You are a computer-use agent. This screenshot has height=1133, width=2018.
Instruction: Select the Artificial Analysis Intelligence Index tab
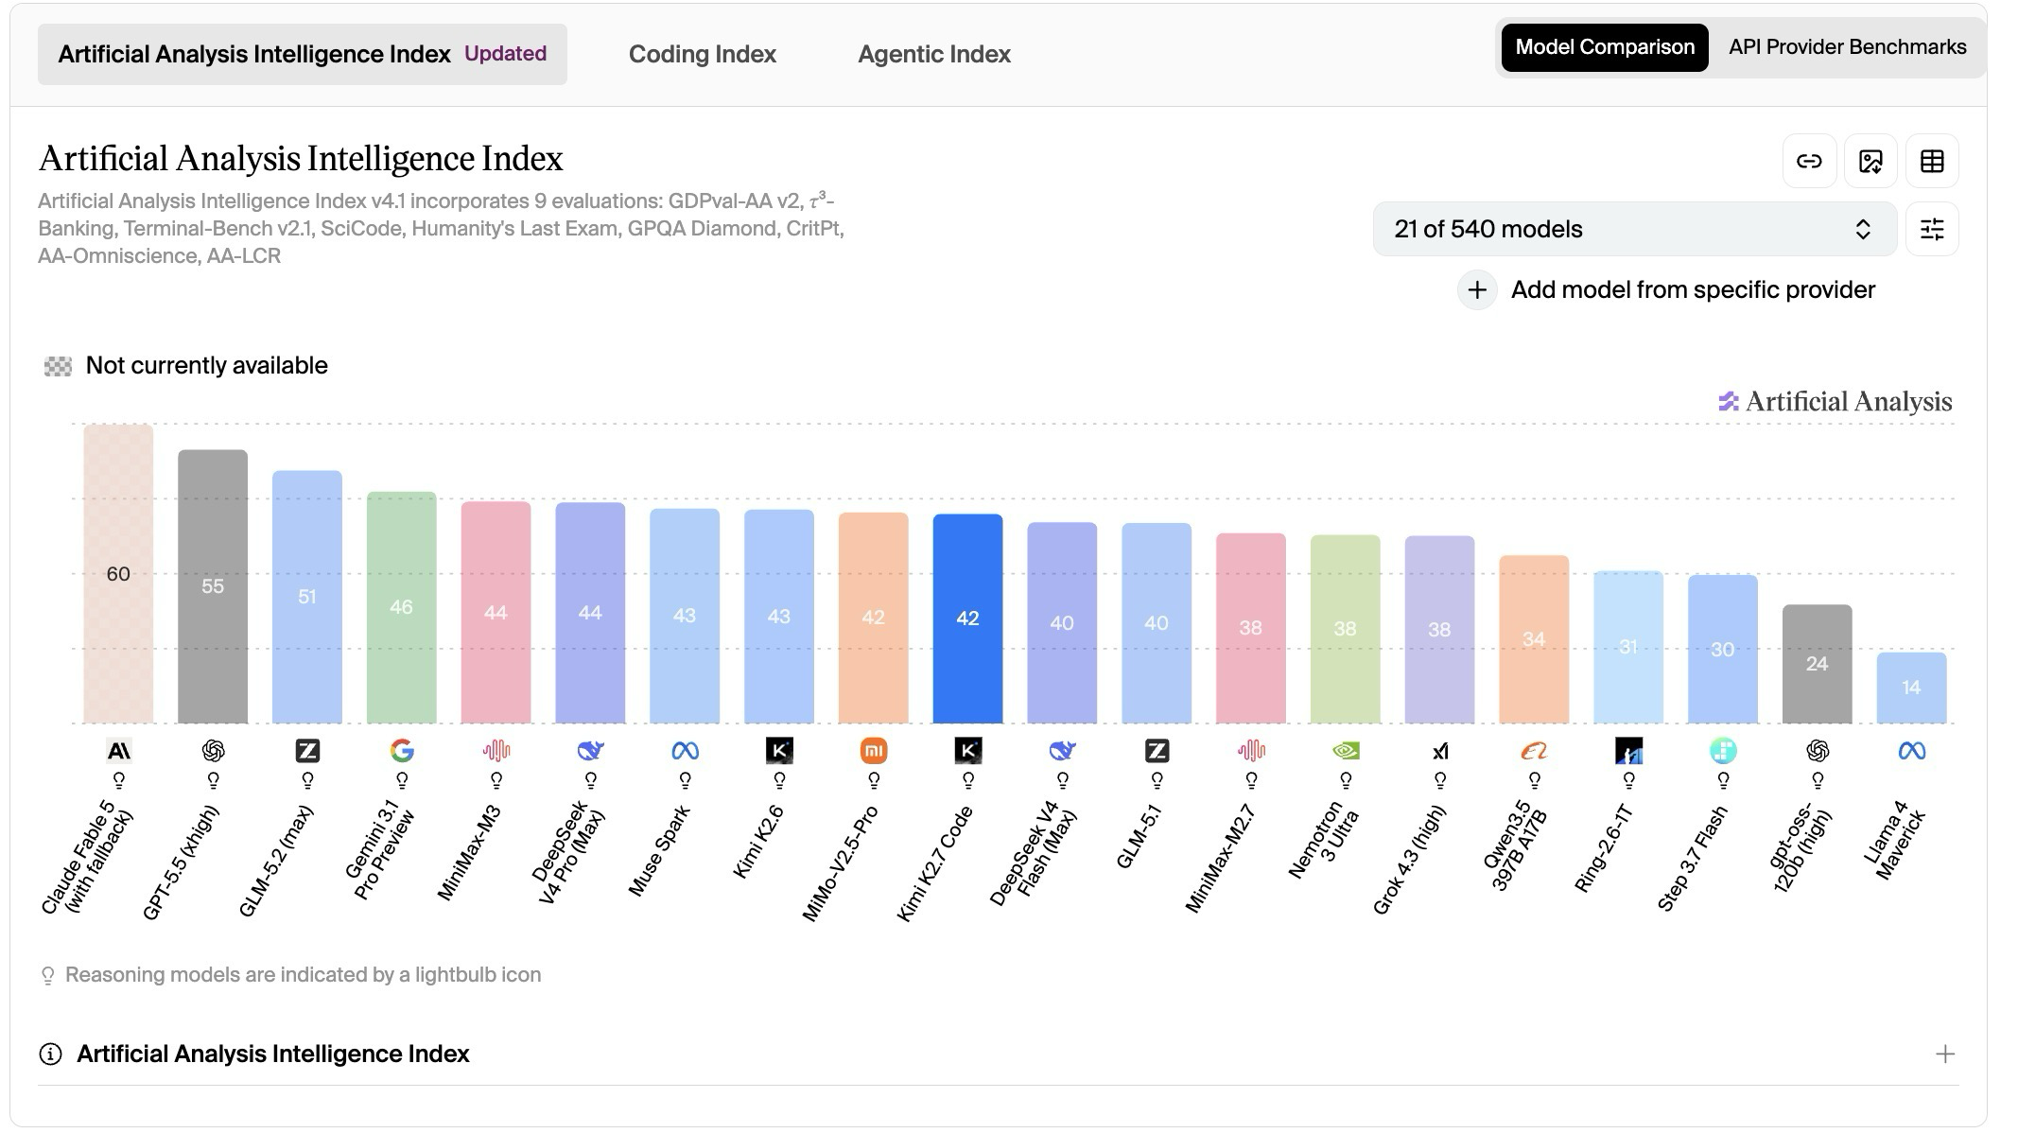303,54
